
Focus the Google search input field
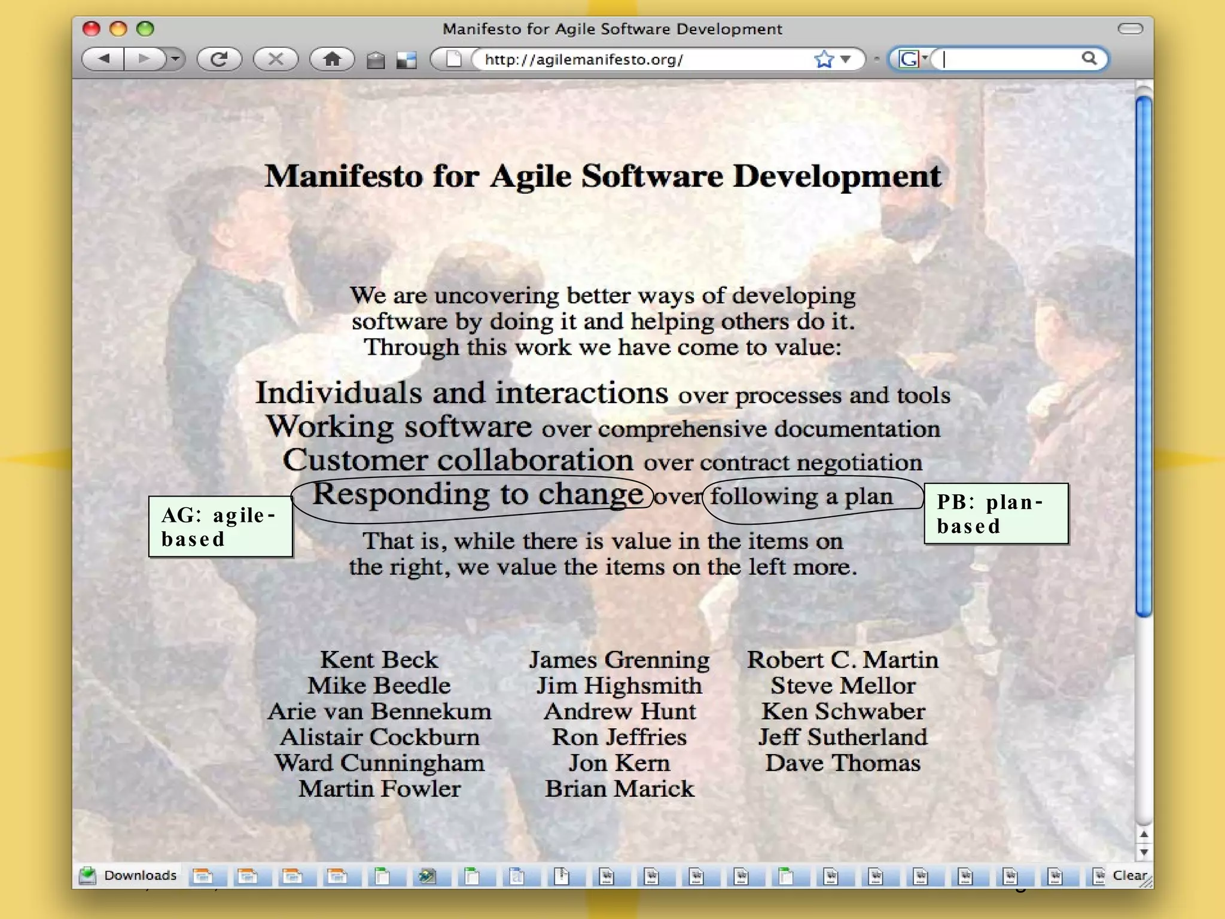coord(1011,59)
